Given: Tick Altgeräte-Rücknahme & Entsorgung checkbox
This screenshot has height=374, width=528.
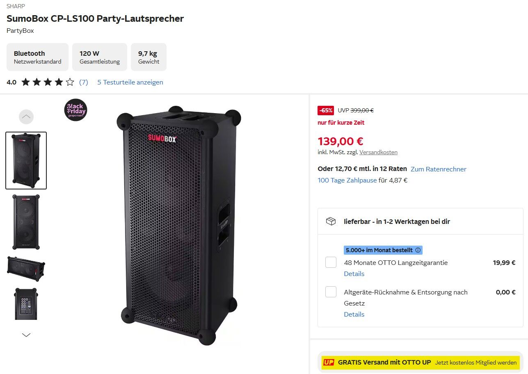Looking at the screenshot, I should pyautogui.click(x=331, y=292).
